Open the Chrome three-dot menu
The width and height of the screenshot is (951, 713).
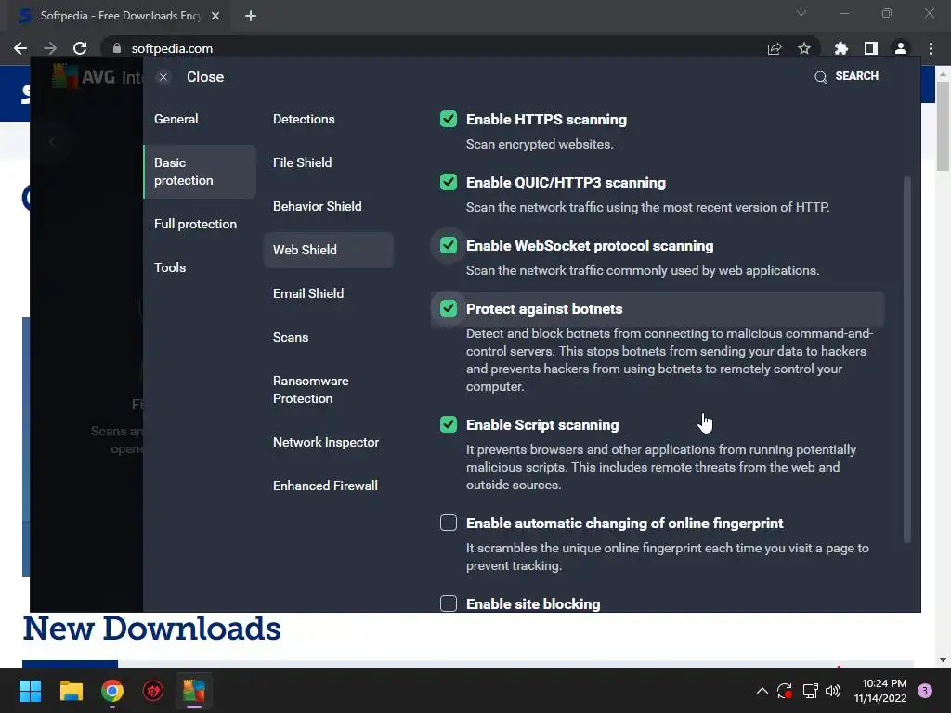[931, 48]
